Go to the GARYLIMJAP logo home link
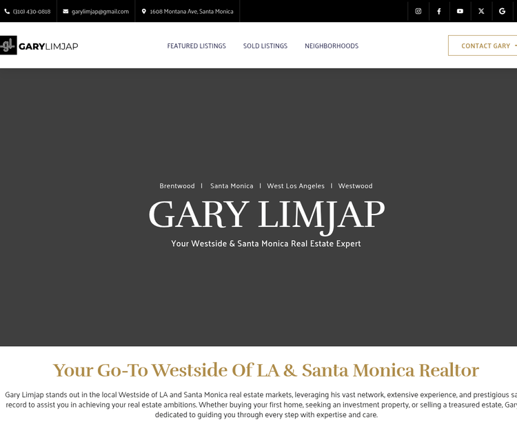 click(39, 46)
